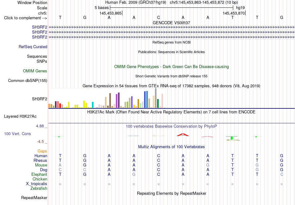Select the Layered H3K27Ac track label
Screen dimensions: 295x205
pos(20,116)
